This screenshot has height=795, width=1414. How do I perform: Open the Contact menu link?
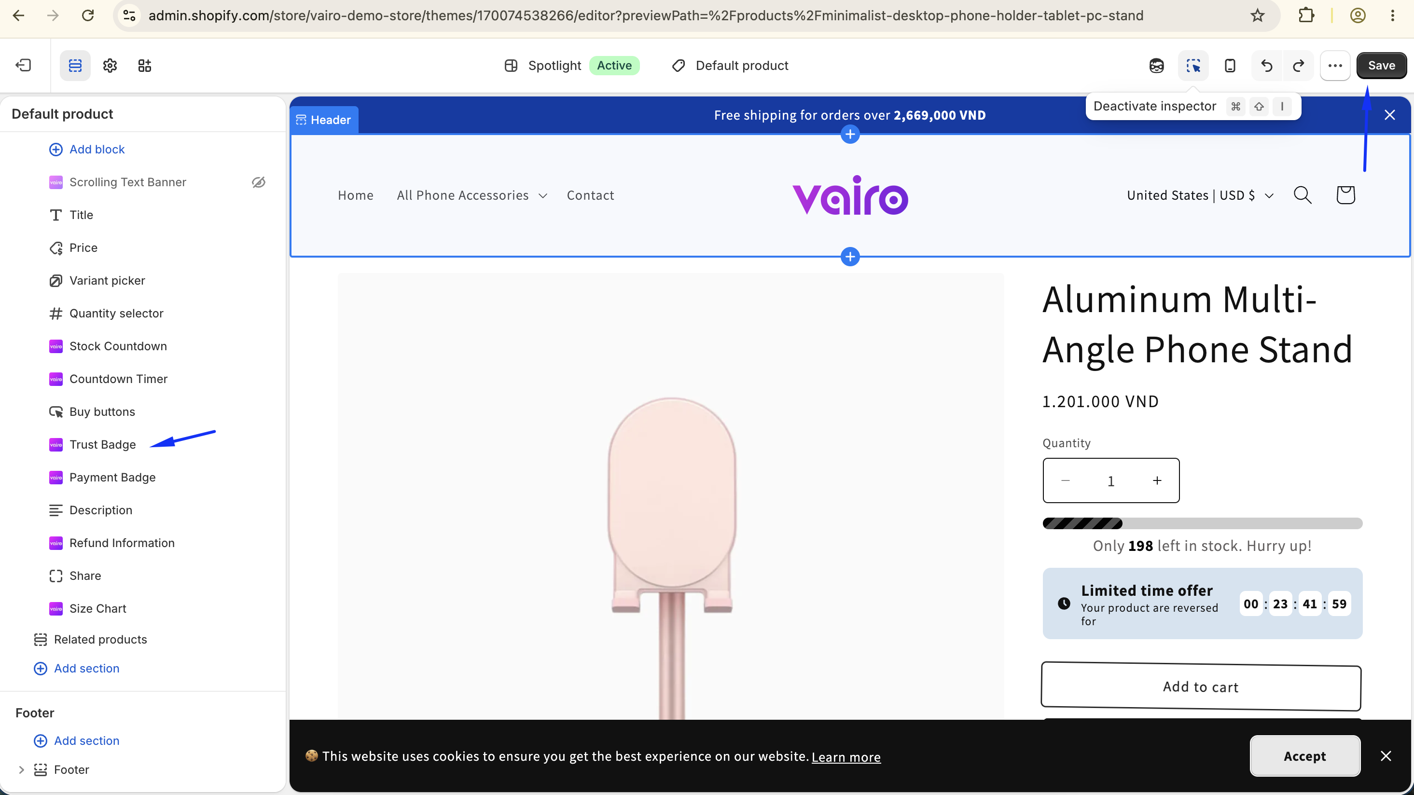tap(590, 195)
